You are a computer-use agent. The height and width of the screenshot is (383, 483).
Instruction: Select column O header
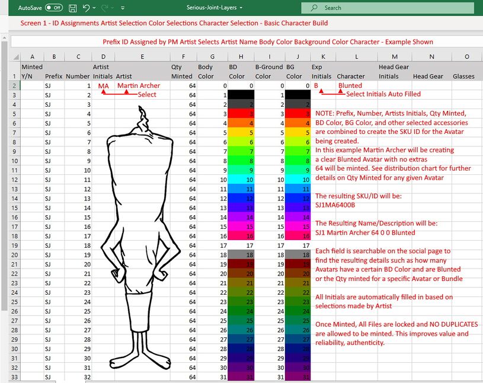tap(467, 57)
